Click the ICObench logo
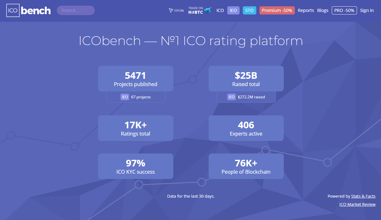Viewport: 381px width, 220px height. (x=28, y=10)
